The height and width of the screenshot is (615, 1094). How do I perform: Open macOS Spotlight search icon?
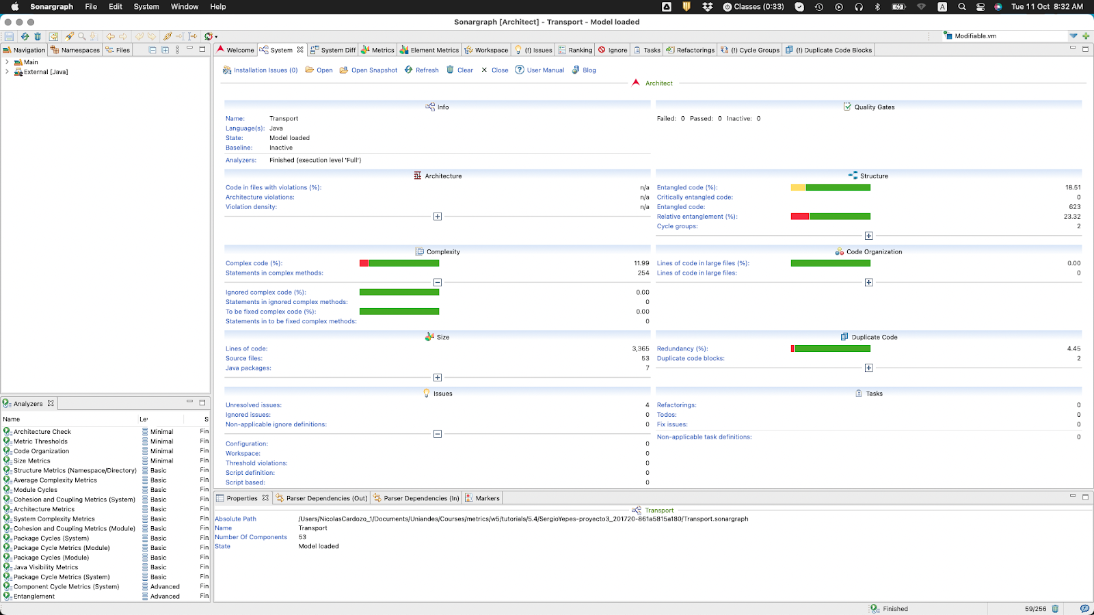(x=961, y=6)
